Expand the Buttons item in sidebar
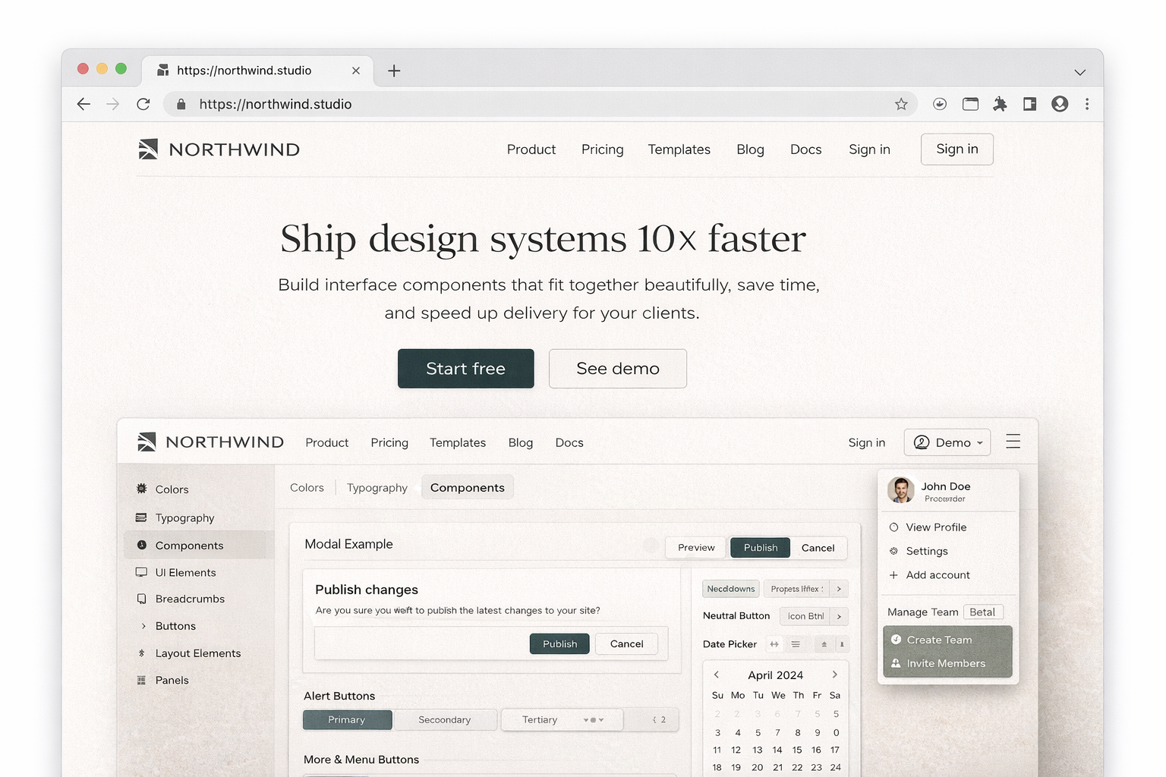The height and width of the screenshot is (777, 1166). pyautogui.click(x=175, y=626)
